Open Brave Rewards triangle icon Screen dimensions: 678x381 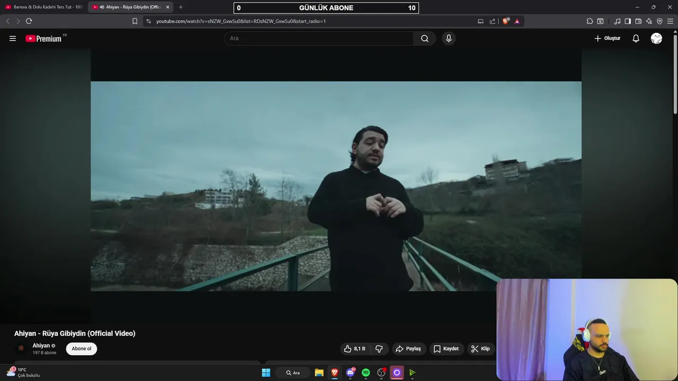coord(517,21)
